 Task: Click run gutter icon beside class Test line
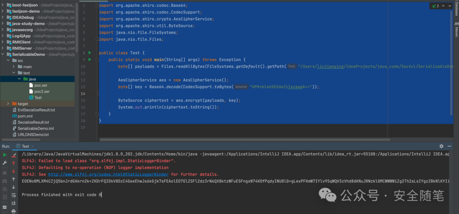tap(90, 53)
